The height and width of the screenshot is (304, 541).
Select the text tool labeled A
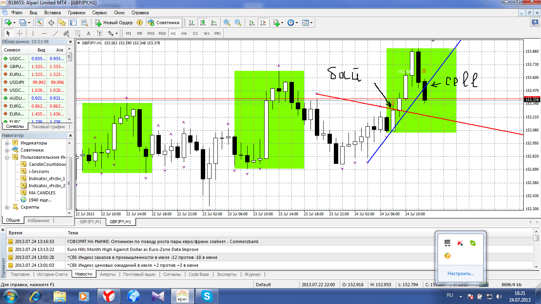click(x=89, y=33)
